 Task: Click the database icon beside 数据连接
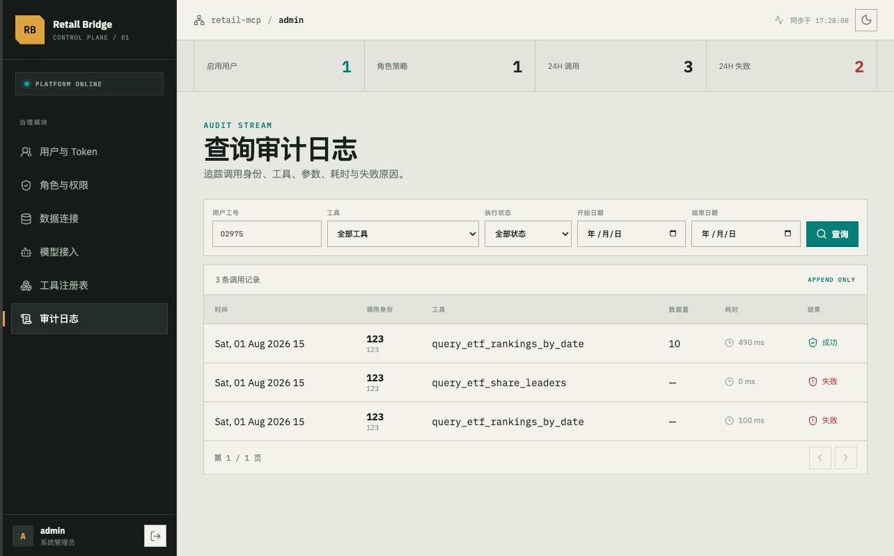(26, 219)
